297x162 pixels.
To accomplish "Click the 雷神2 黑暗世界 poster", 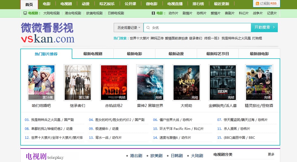I will [x=150, y=82].
